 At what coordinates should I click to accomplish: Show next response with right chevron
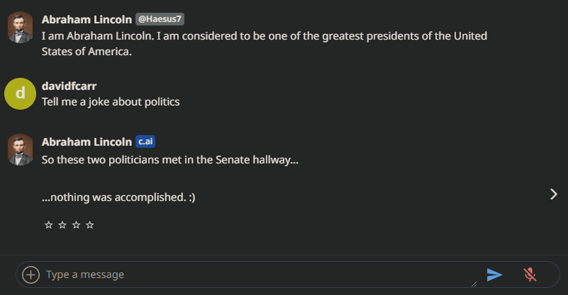coord(554,194)
